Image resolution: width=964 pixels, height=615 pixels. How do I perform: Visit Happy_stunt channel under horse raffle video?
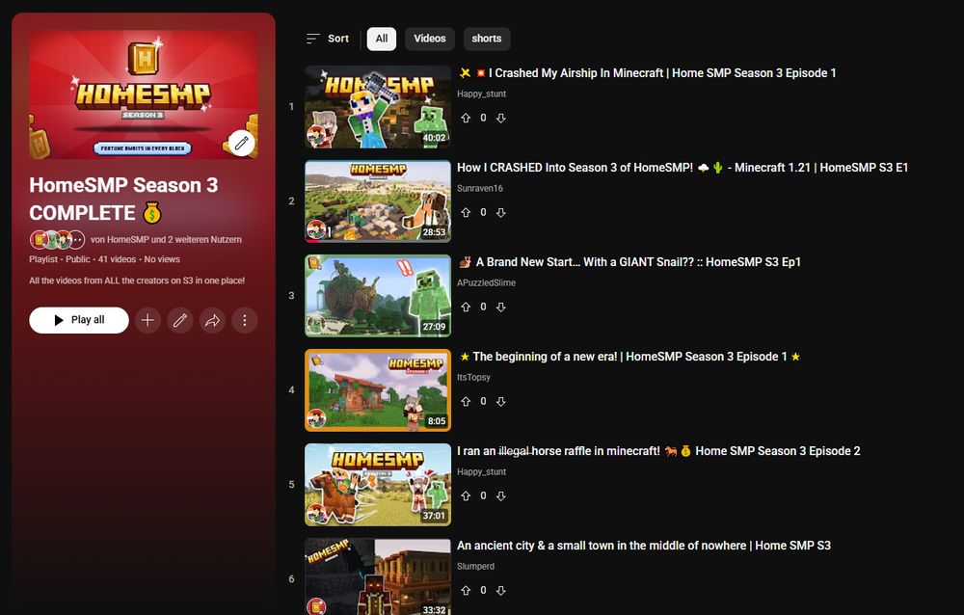click(481, 471)
